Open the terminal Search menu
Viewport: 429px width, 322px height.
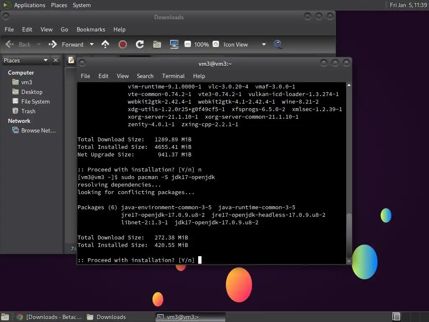point(145,76)
